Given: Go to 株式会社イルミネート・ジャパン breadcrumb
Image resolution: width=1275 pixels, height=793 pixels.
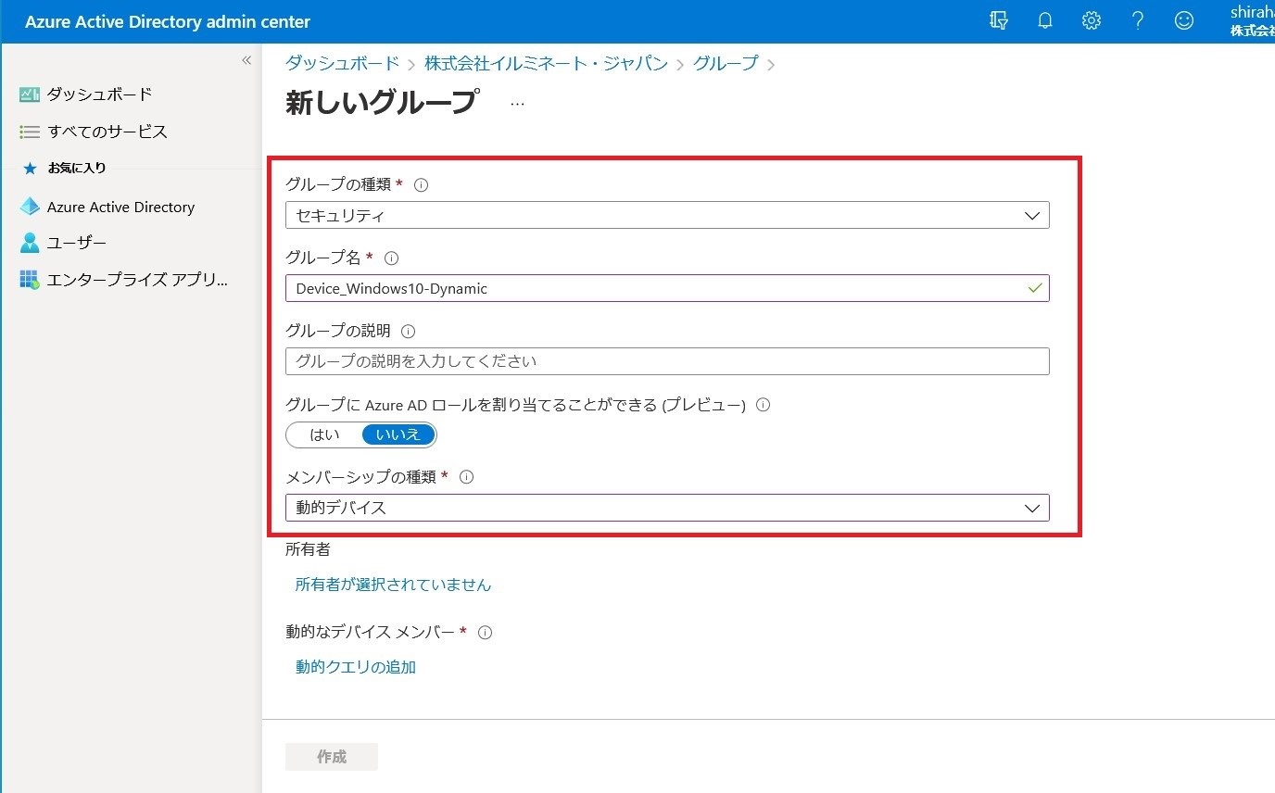Looking at the screenshot, I should point(546,63).
